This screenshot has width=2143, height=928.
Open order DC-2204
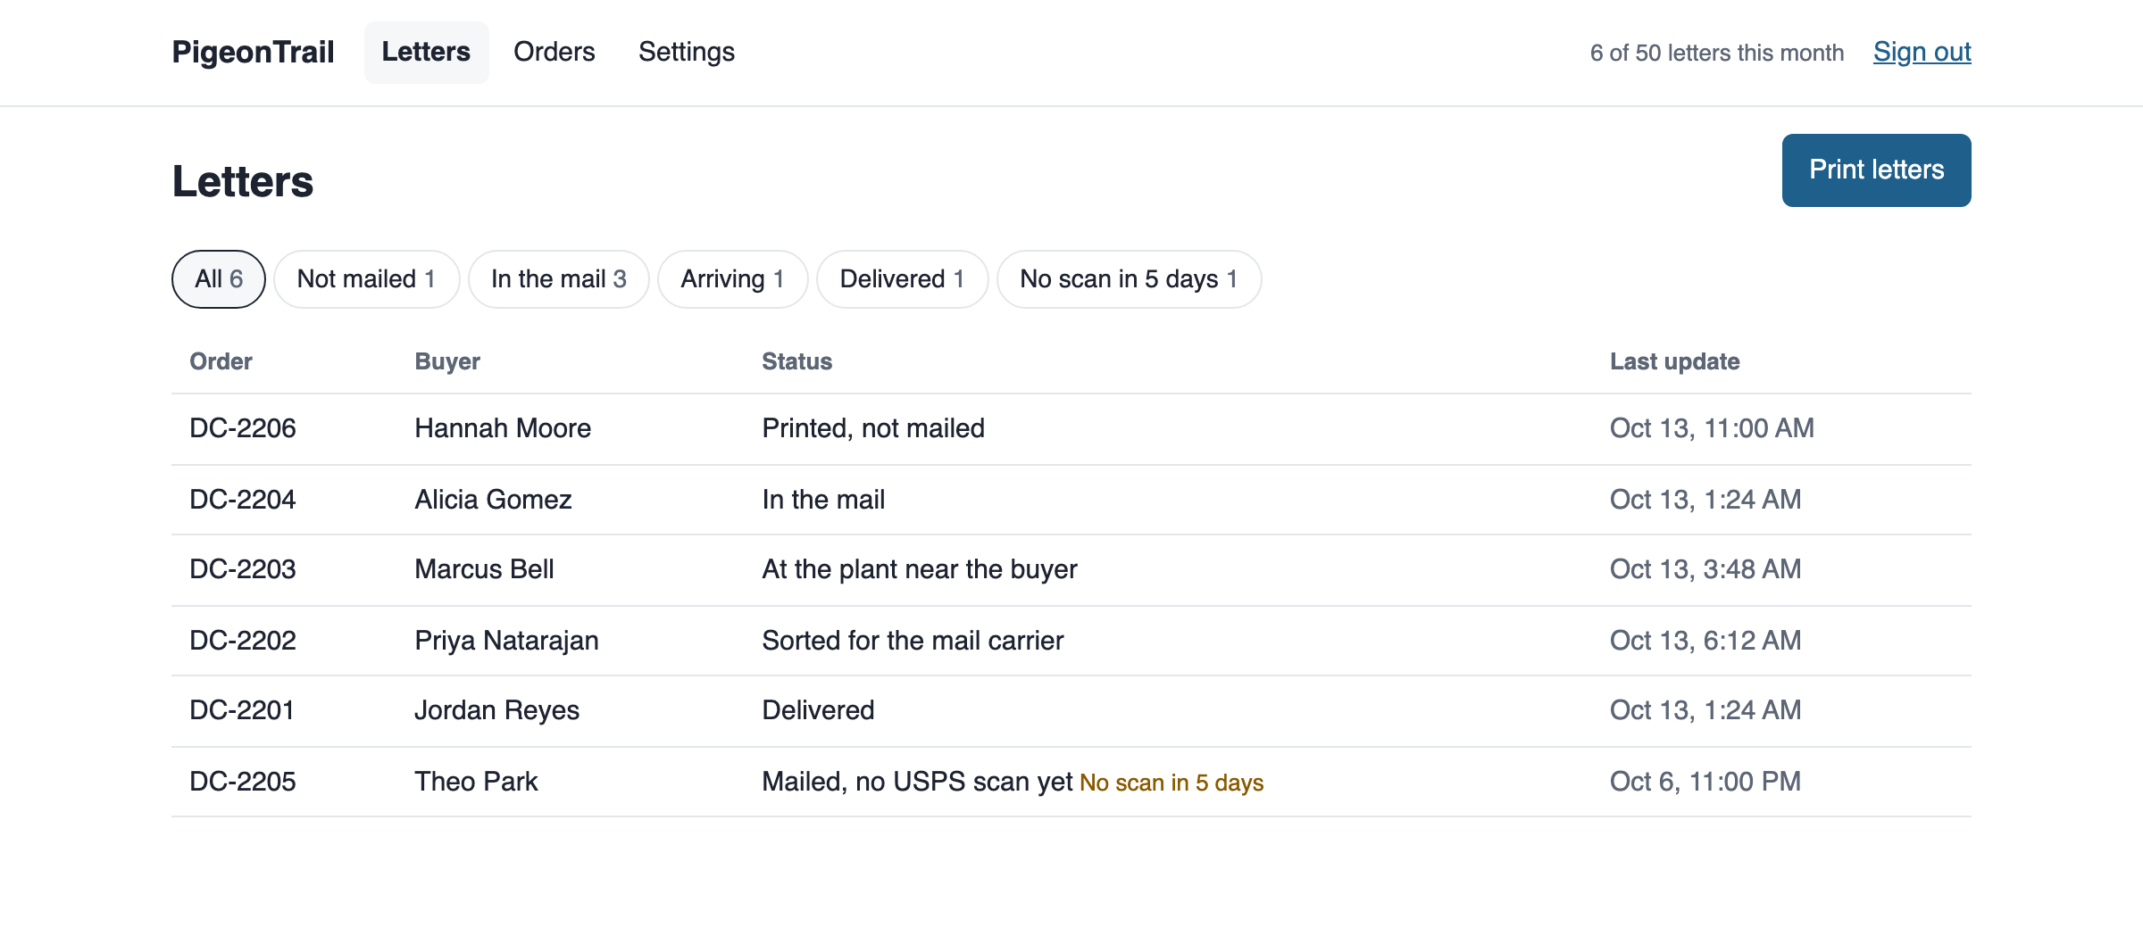coord(243,500)
